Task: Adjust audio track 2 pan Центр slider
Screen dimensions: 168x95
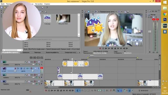Action: point(33,71)
